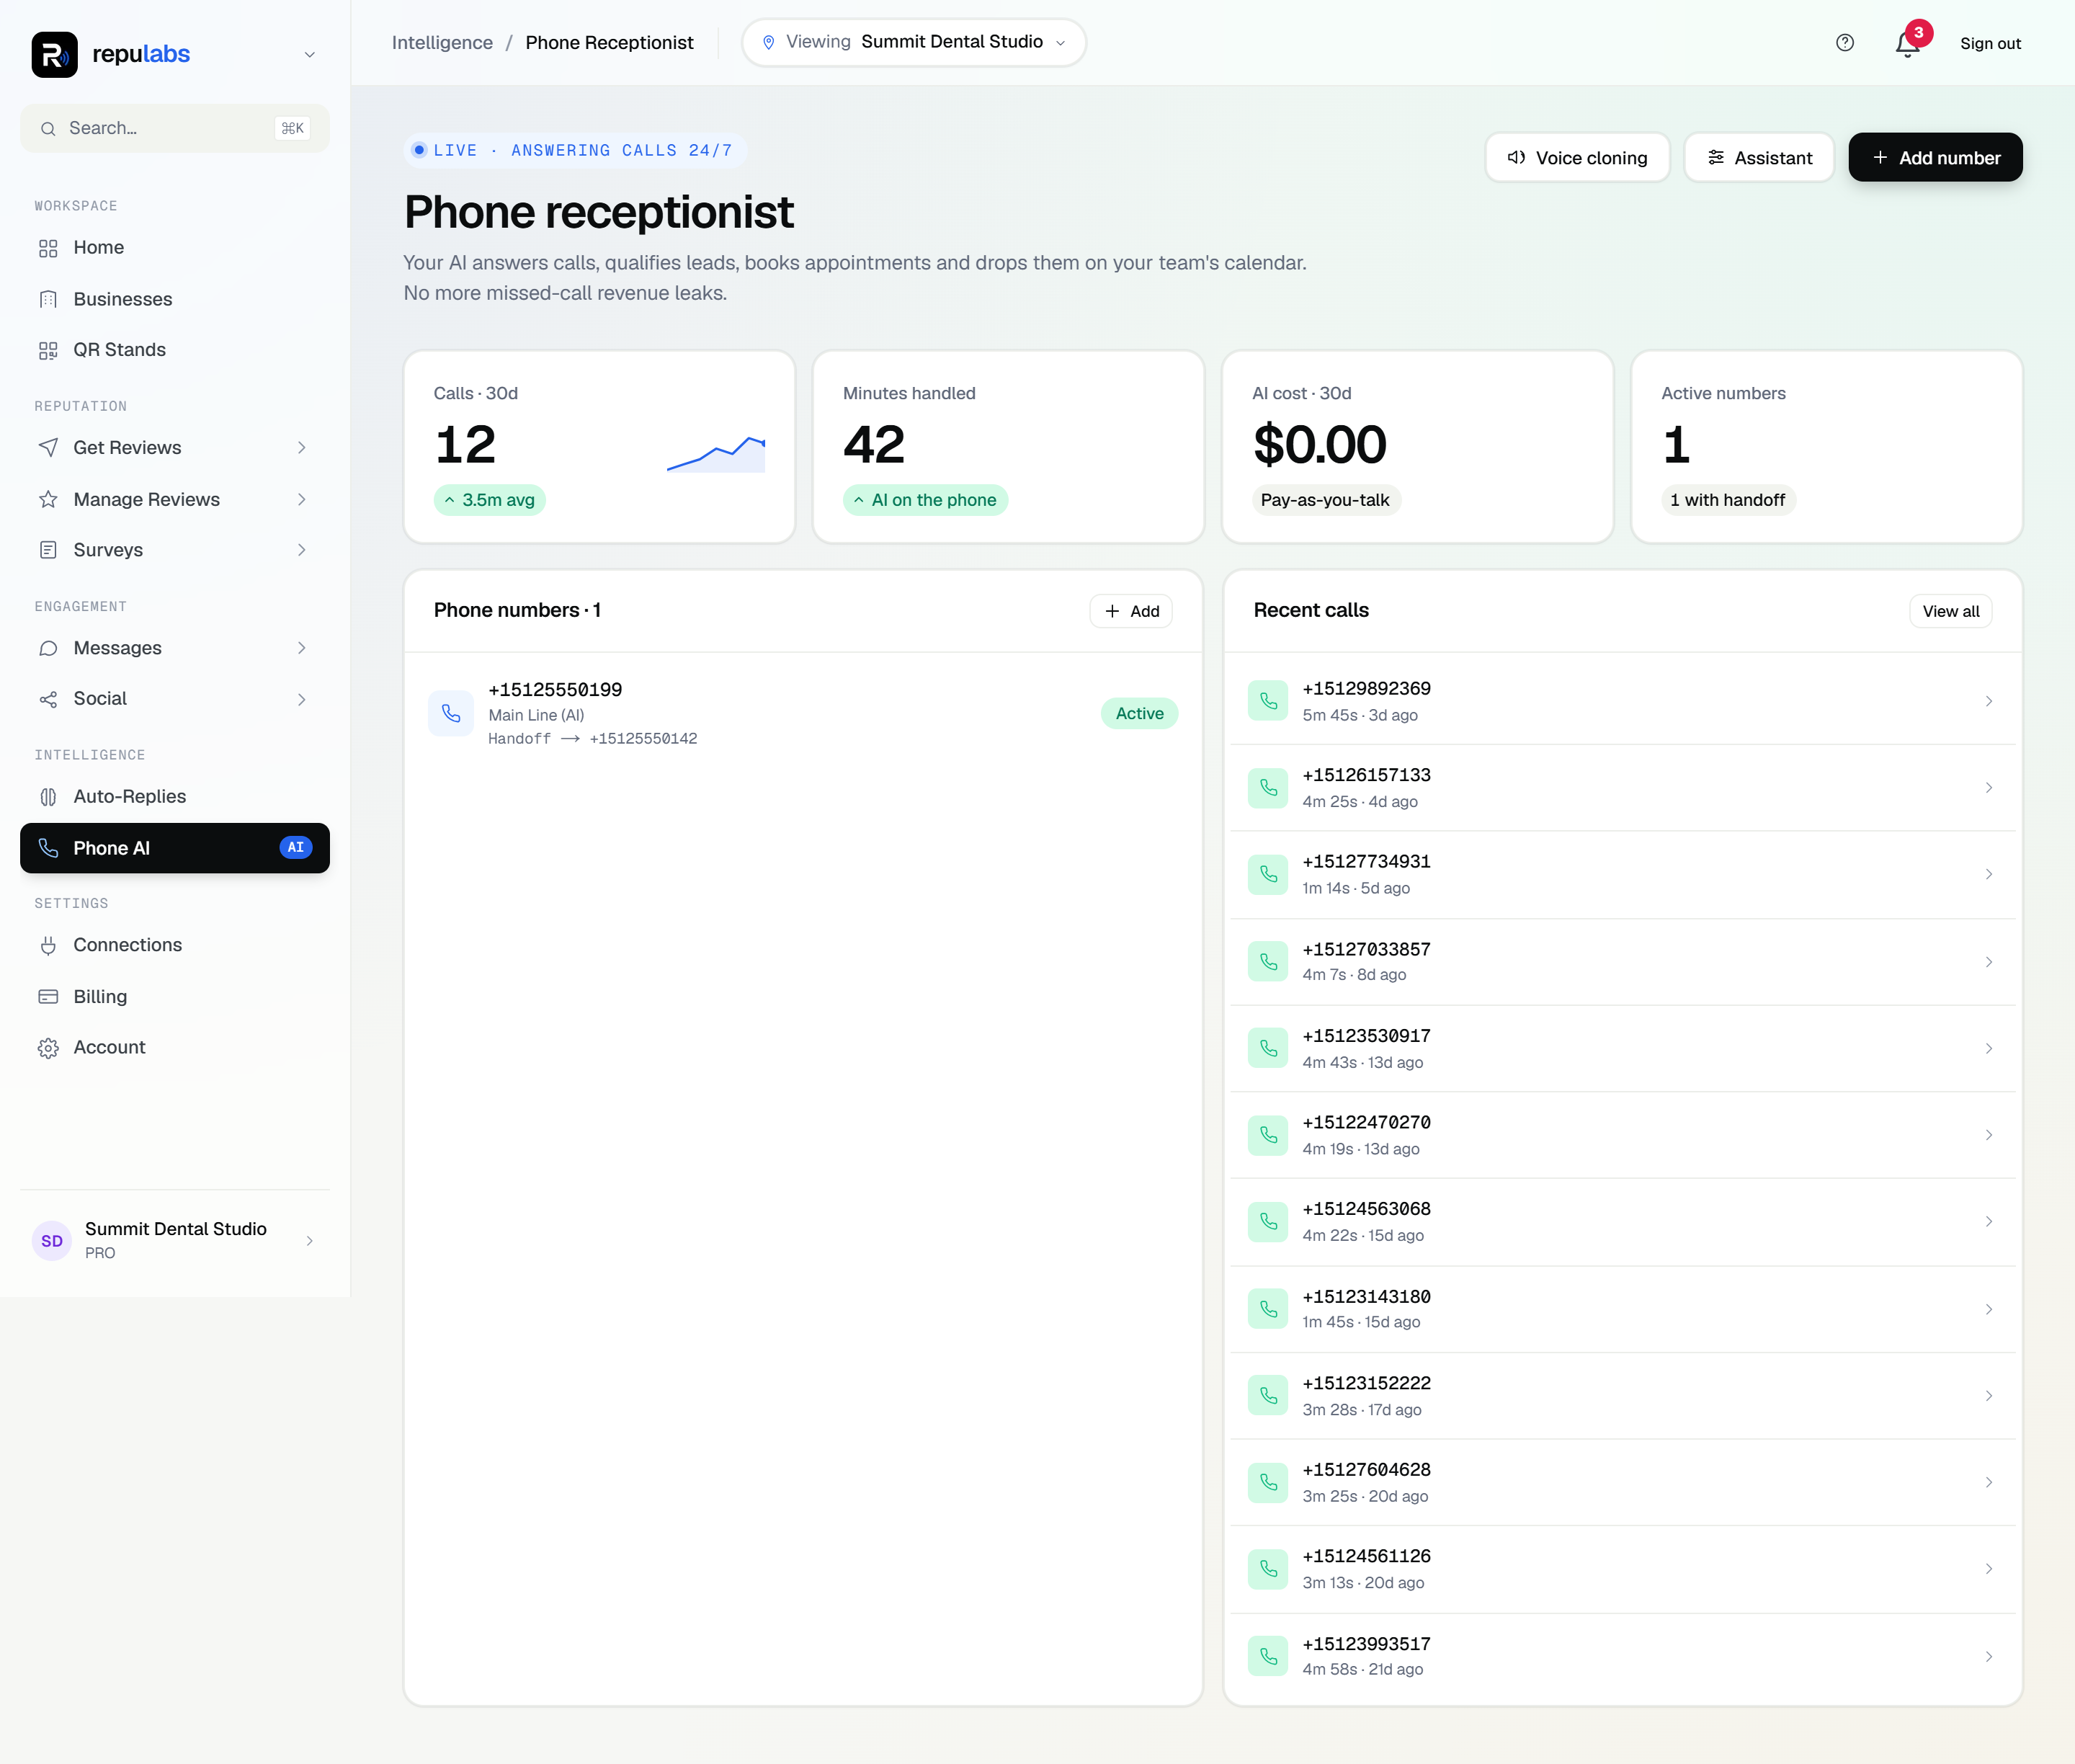Screen dimensions: 2075x1764
Task: Click the Auto-Replies icon
Action: [48, 797]
